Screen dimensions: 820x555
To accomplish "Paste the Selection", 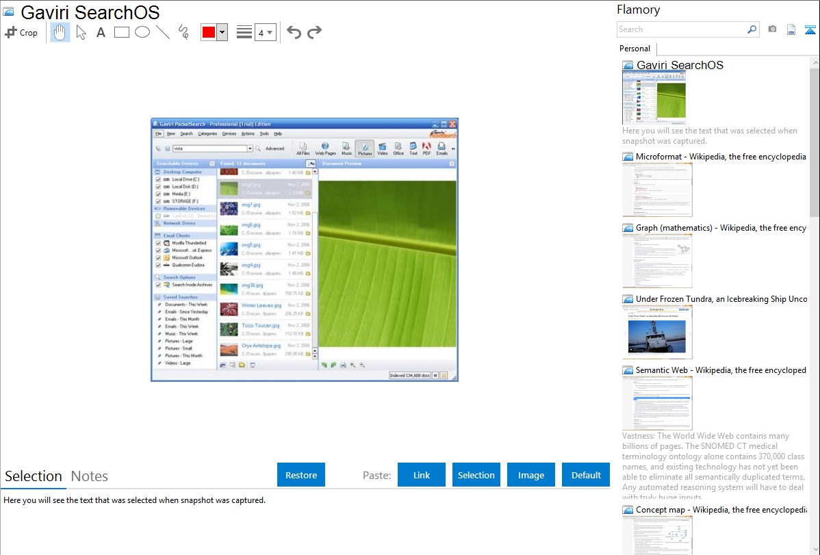I will [x=476, y=475].
